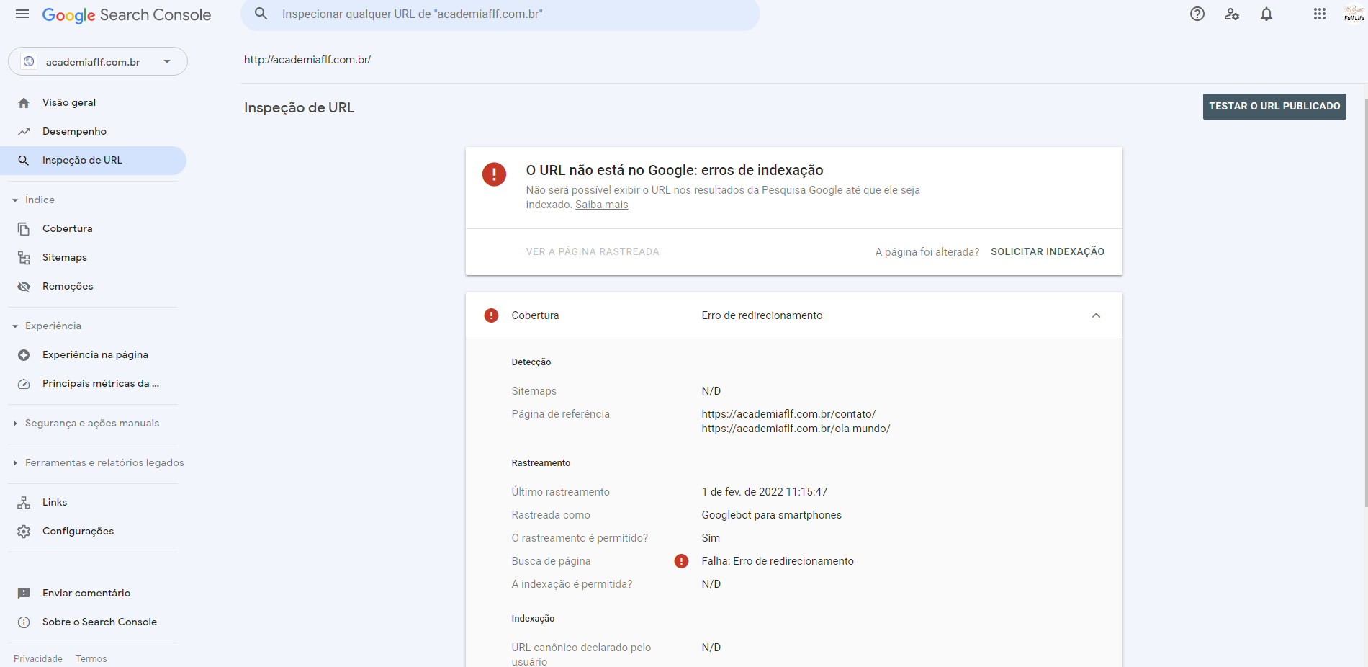Viewport: 1368px width, 667px height.
Task: Click the Sobre o Search Console info icon
Action: 24,622
